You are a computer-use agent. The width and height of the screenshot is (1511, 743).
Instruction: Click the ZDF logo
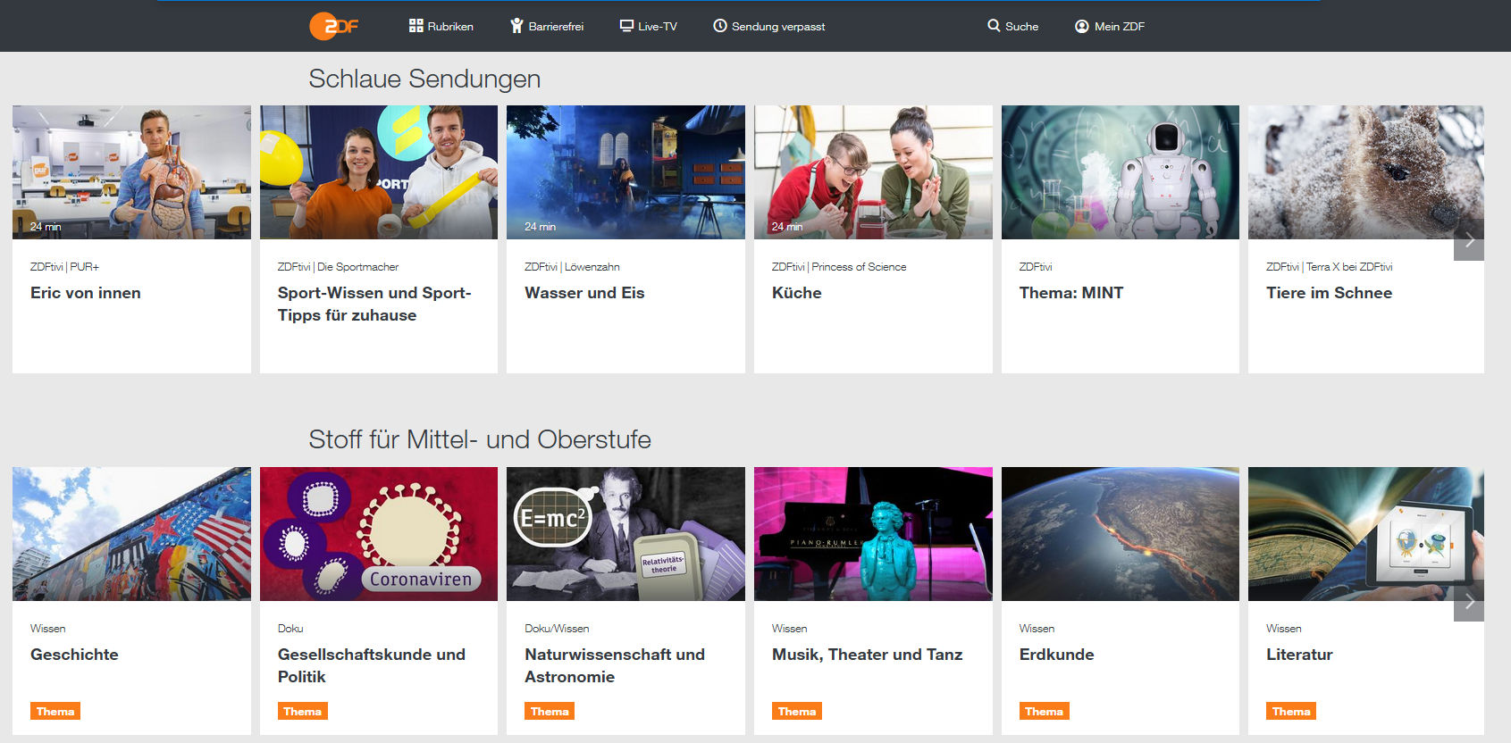point(334,26)
